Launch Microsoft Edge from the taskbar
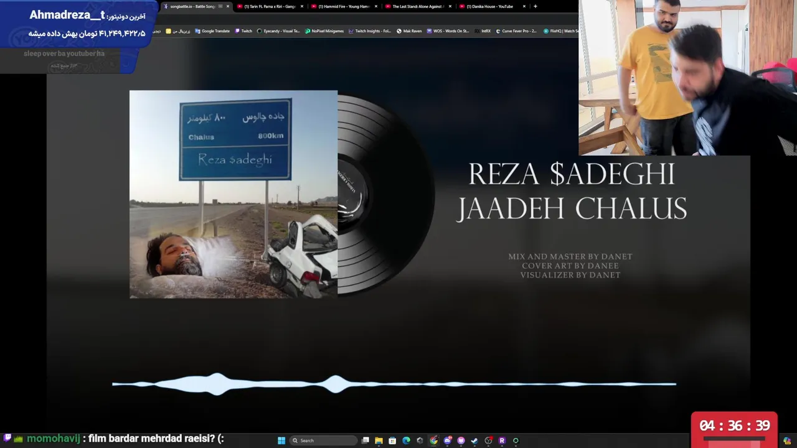Screen dimensions: 797x448 click(x=406, y=441)
